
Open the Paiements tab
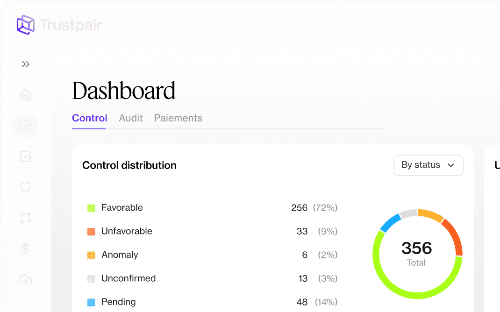(x=178, y=118)
